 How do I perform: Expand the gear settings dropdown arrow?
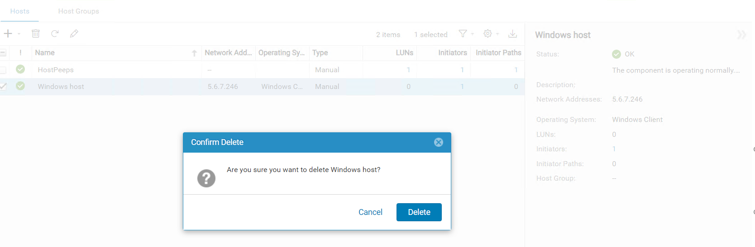pos(497,34)
